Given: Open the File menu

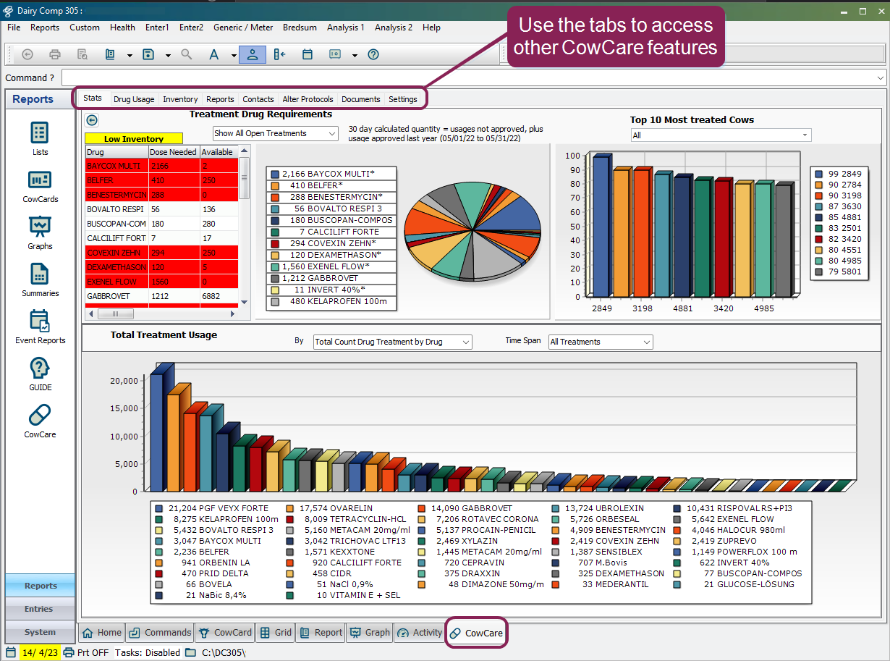Looking at the screenshot, I should (x=14, y=28).
